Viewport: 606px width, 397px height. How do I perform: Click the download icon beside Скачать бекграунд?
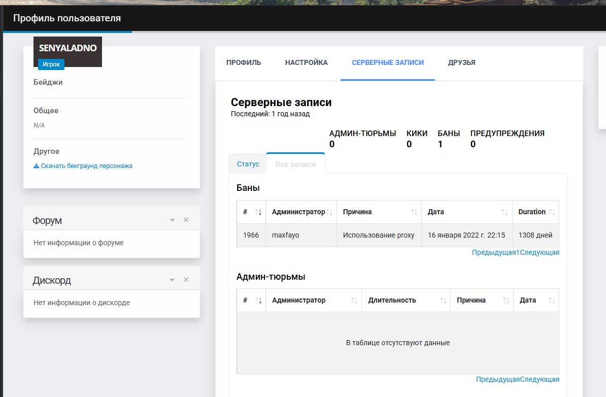[37, 166]
